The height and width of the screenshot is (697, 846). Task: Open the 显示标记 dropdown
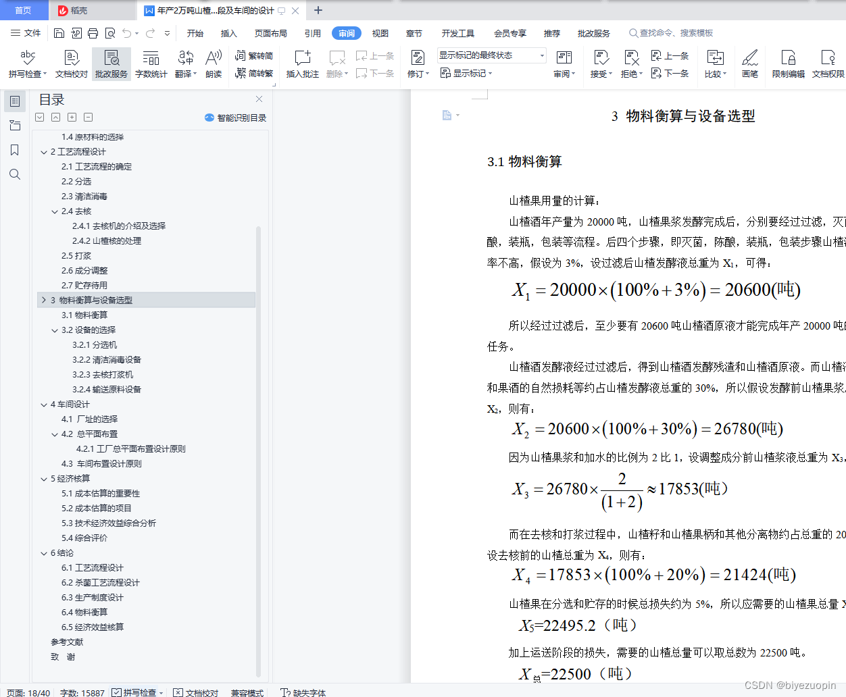pos(466,73)
